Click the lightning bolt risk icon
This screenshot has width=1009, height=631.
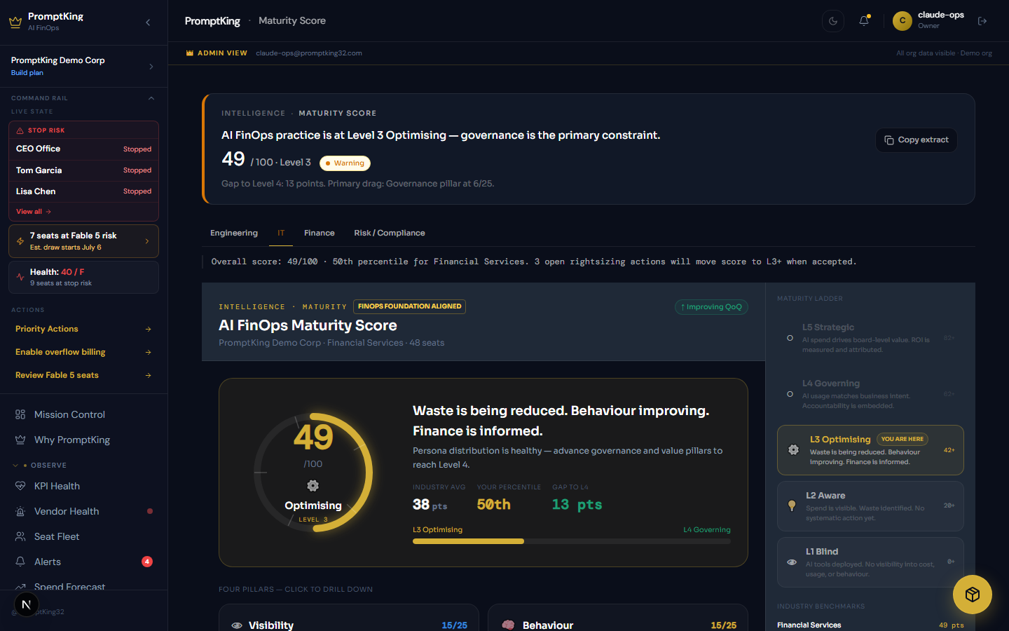pyautogui.click(x=20, y=241)
